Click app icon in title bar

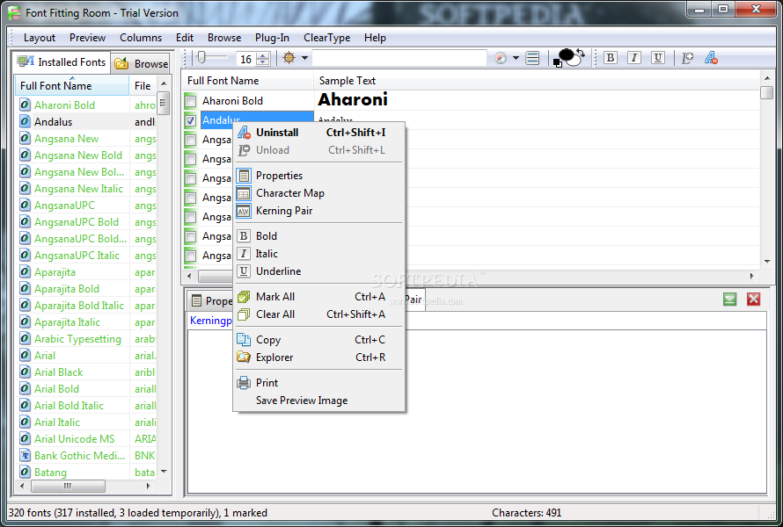pos(14,12)
